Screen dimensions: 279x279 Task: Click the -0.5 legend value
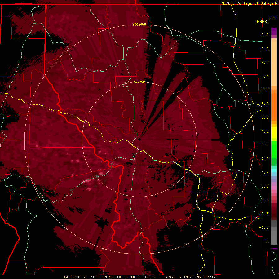tap(264, 214)
